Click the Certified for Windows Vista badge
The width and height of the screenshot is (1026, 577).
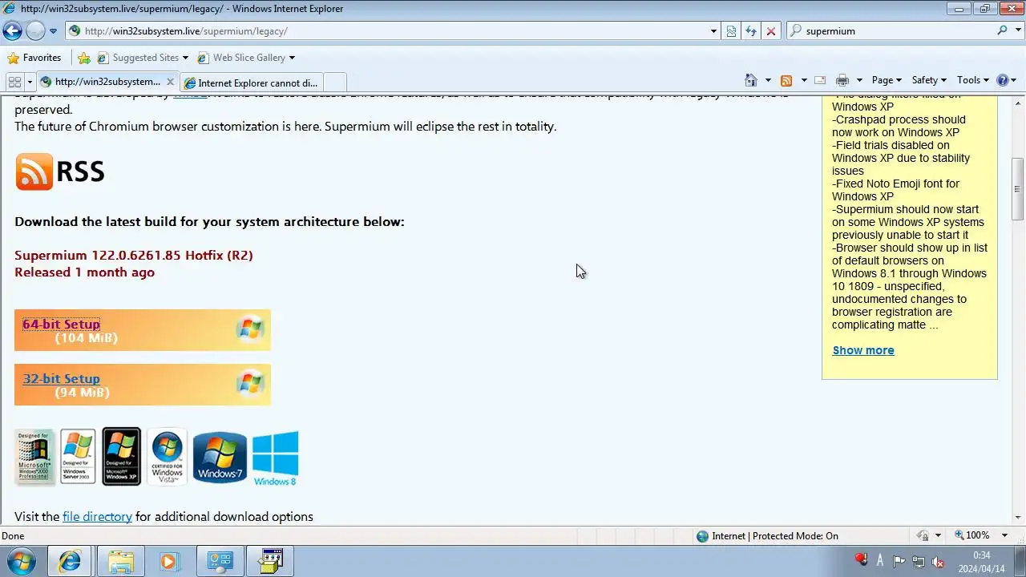[x=167, y=457]
